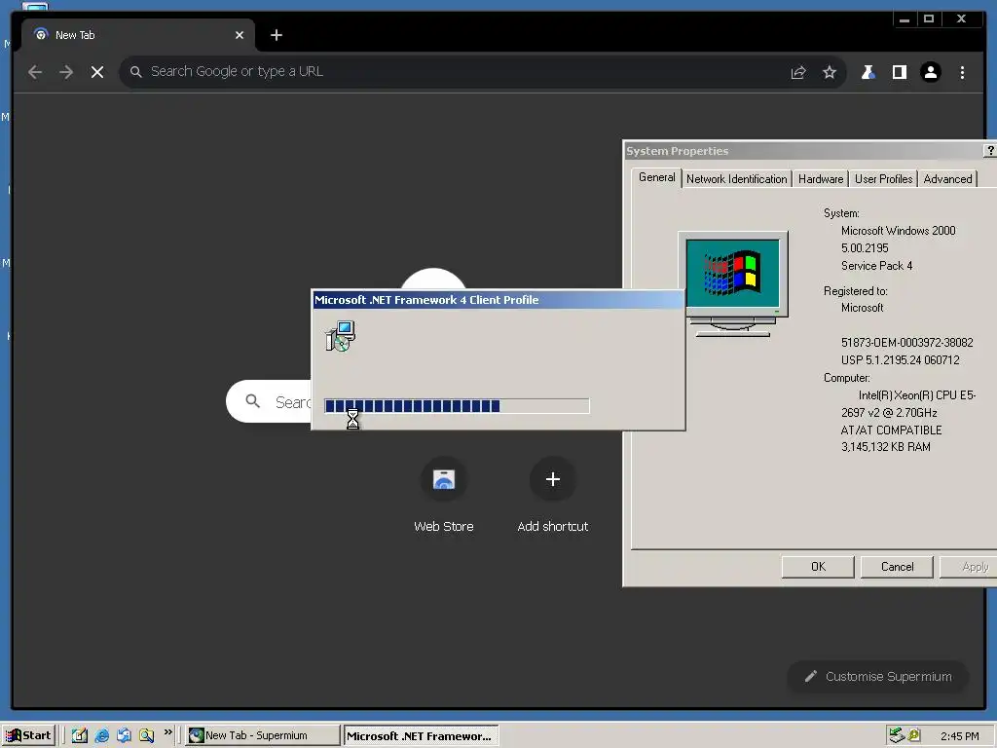Screen dimensions: 997x748
Task: Expand quick launch overflow chevron
Action: [x=167, y=732]
